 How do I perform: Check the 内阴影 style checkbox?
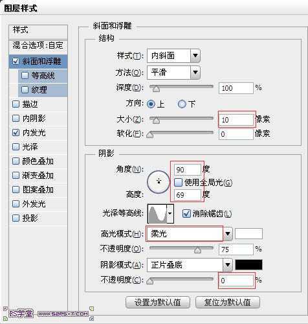point(16,119)
